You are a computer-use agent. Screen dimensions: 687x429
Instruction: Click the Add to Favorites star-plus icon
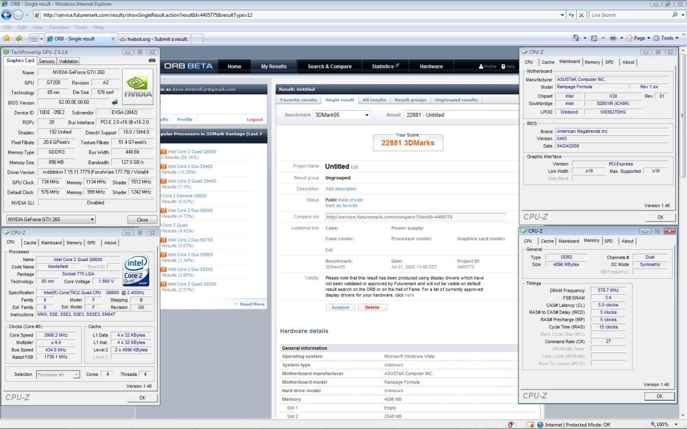point(19,39)
